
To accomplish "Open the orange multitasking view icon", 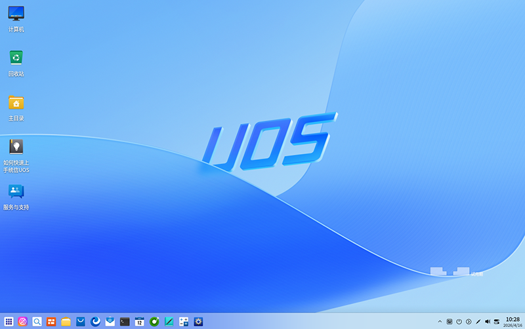I will (51, 322).
